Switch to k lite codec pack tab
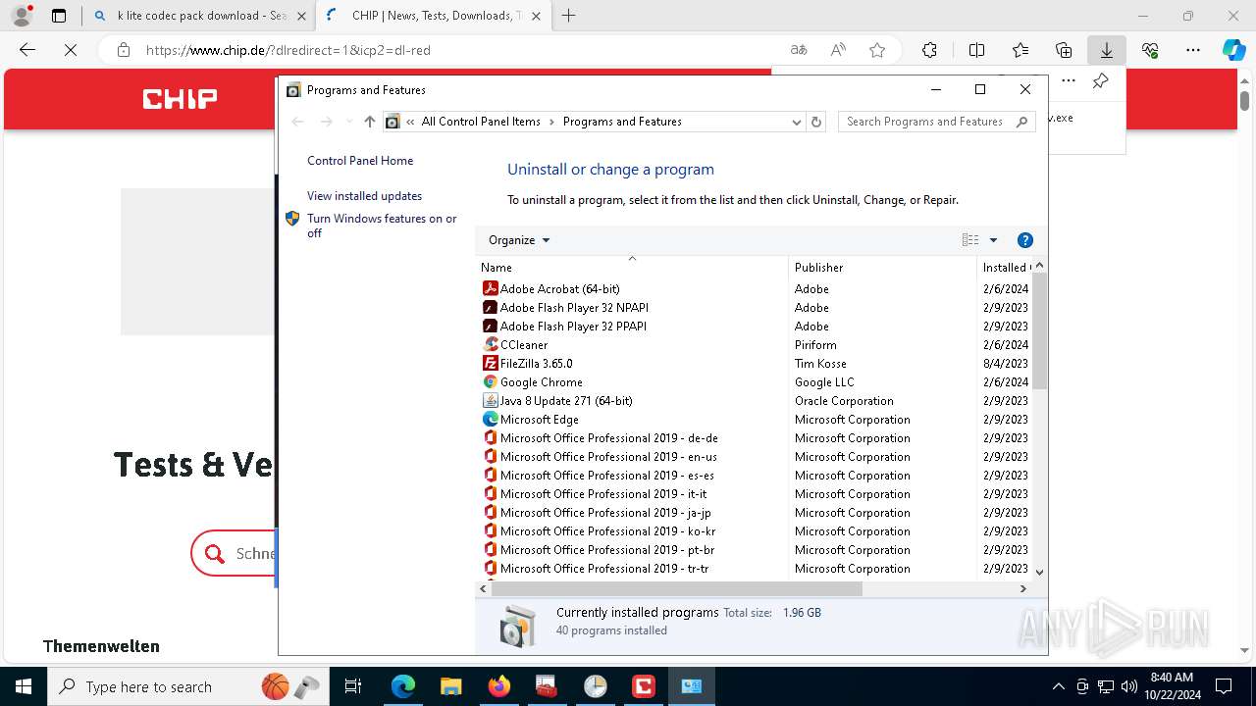 [x=199, y=16]
